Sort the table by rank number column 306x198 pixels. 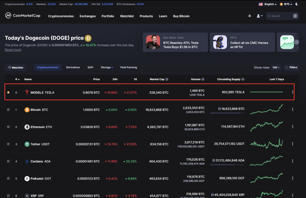pyautogui.click(x=17, y=79)
